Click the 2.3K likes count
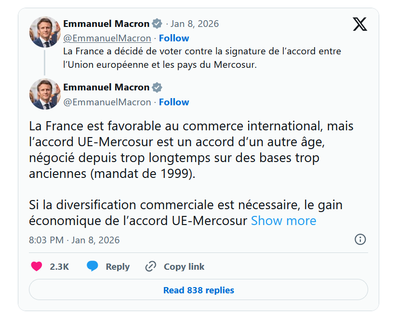 coord(59,266)
